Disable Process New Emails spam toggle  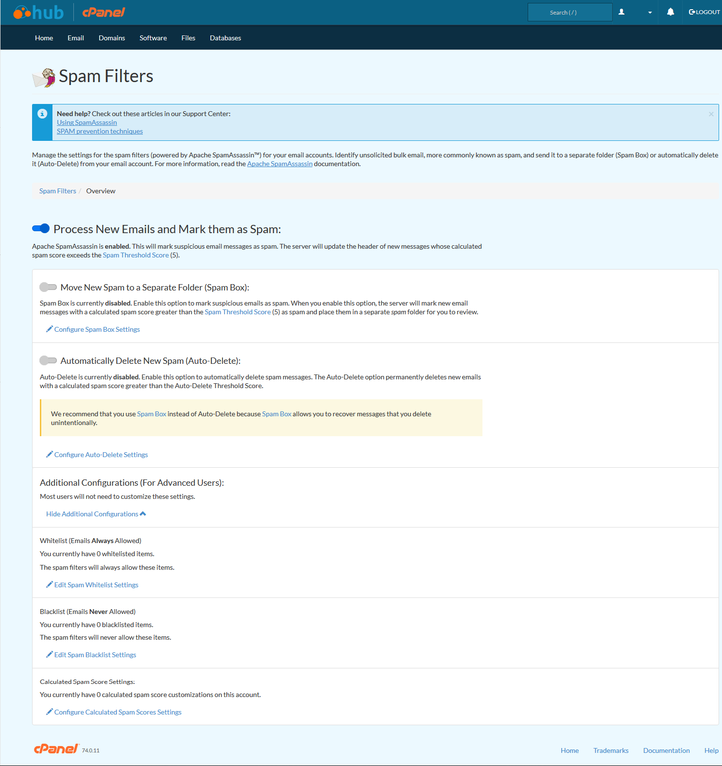(41, 228)
